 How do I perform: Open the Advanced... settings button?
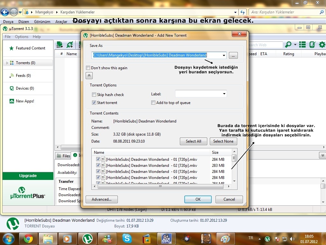click(x=102, y=199)
